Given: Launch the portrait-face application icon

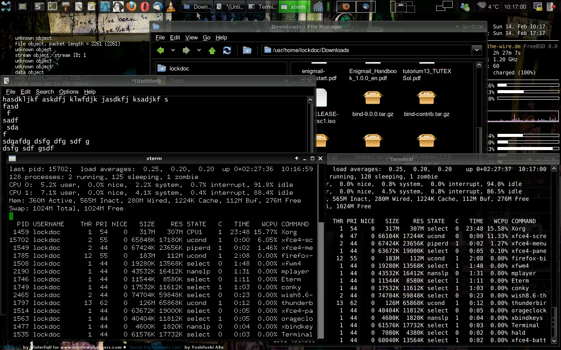Looking at the screenshot, I should 118,7.
